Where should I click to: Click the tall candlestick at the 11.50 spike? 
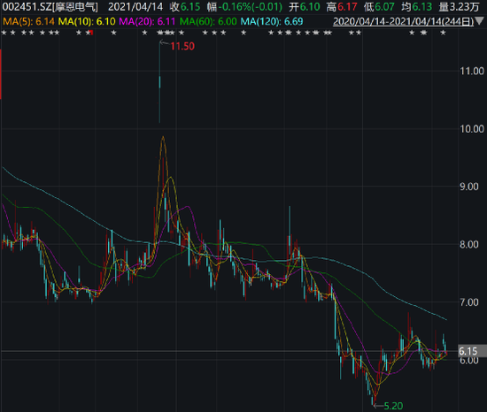coord(159,82)
